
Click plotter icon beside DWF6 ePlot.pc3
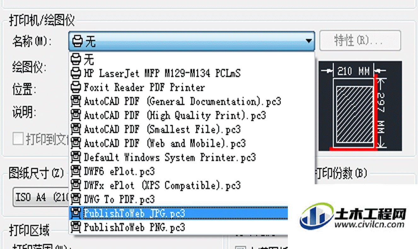click(x=76, y=171)
